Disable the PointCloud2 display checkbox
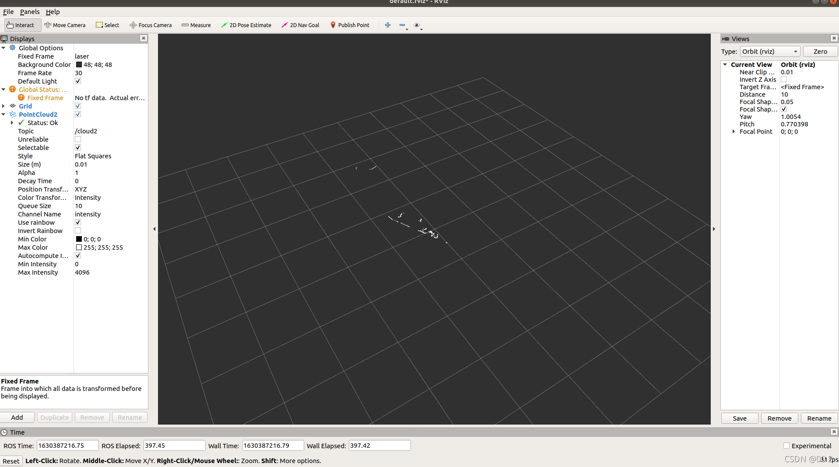This screenshot has width=839, height=467. 78,114
